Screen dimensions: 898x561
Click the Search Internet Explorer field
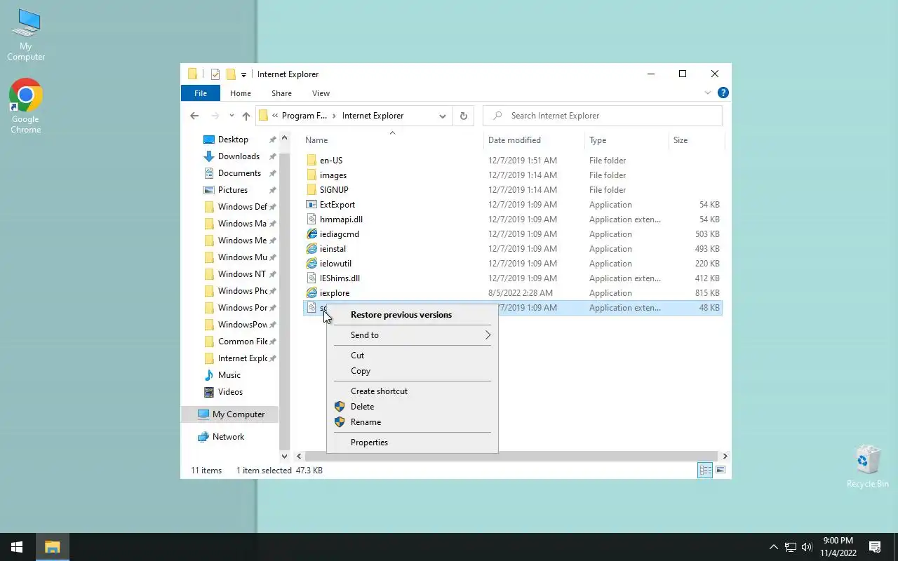(603, 116)
